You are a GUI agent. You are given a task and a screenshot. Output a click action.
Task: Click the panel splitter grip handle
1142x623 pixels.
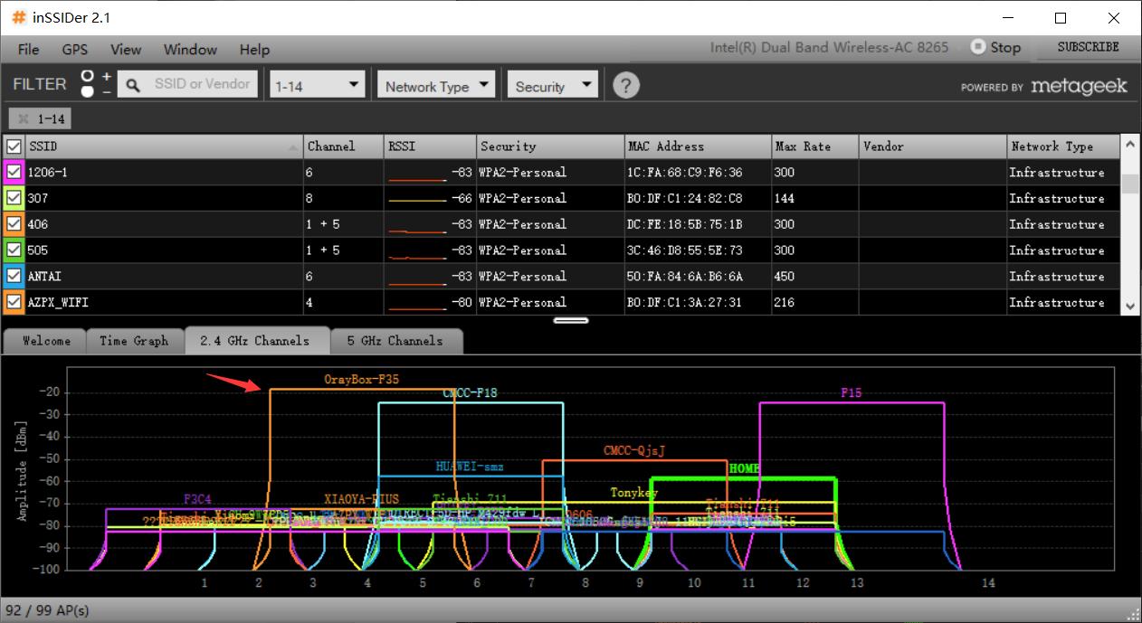(x=571, y=320)
